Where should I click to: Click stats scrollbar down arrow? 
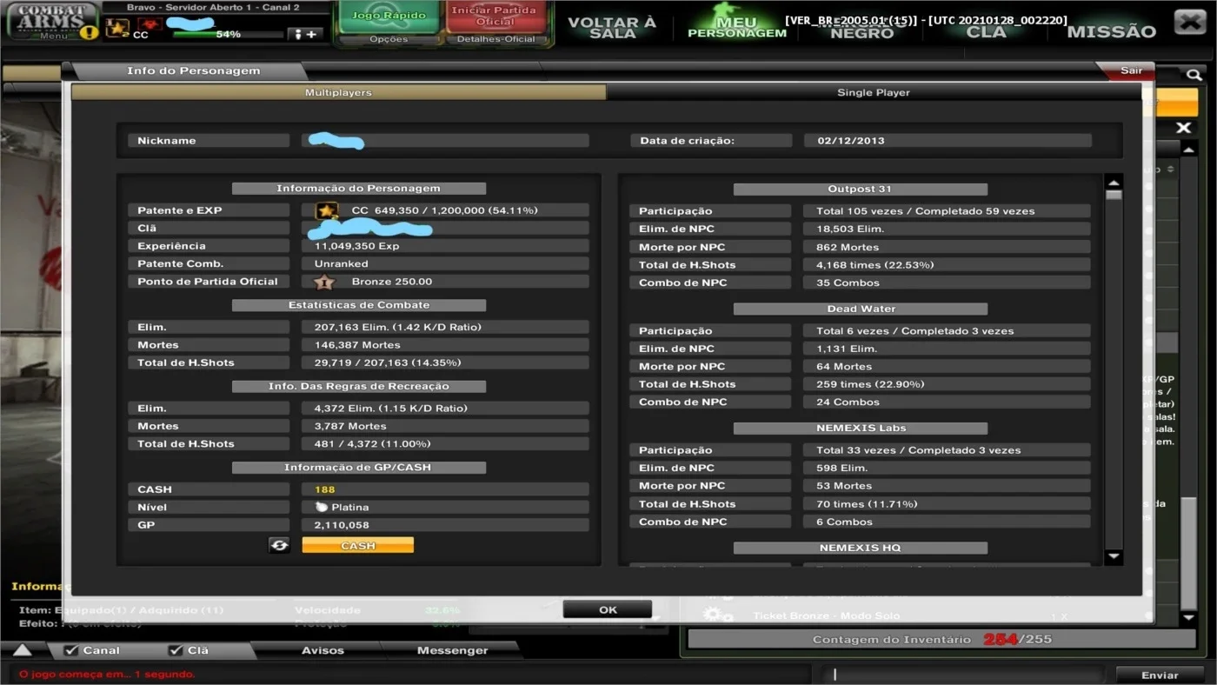1114,556
